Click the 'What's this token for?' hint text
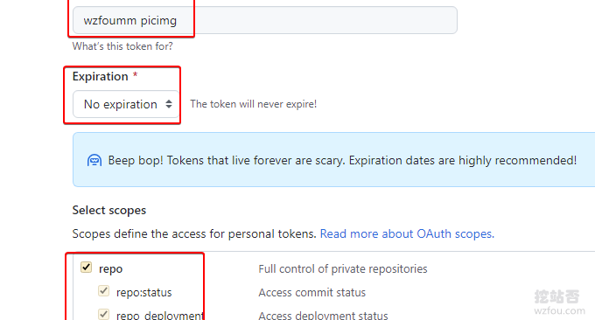Viewport: 595px width, 320px height. (x=122, y=46)
